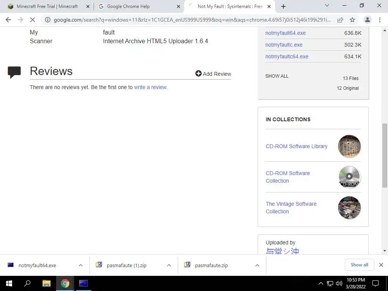The image size is (388, 291).
Task: Click the scrollbar up arrow
Action: [385, 30]
